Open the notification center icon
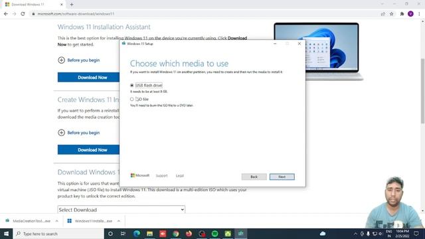This screenshot has width=425, height=239. click(416, 234)
